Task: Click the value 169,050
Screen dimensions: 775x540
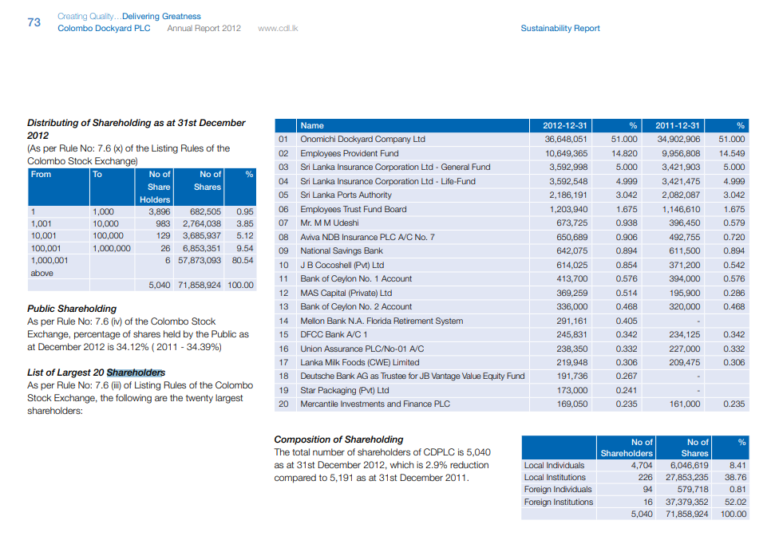Action: coord(571,404)
